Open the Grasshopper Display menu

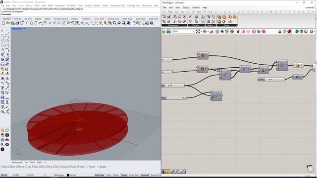pos(186,7)
